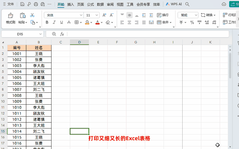Switch to the 公式 tab
This screenshot has width=239, height=149.
[90, 4]
